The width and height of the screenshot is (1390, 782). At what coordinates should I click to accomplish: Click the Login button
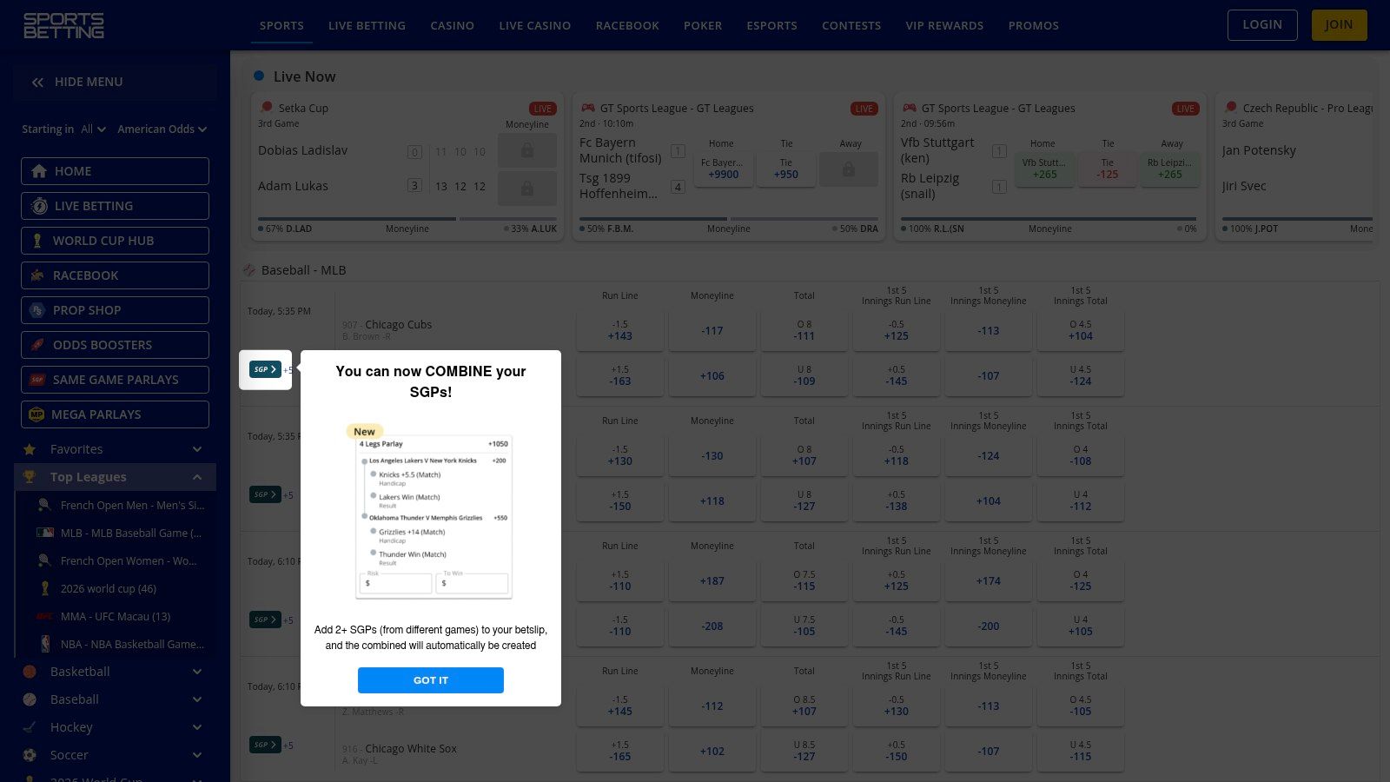tap(1262, 25)
